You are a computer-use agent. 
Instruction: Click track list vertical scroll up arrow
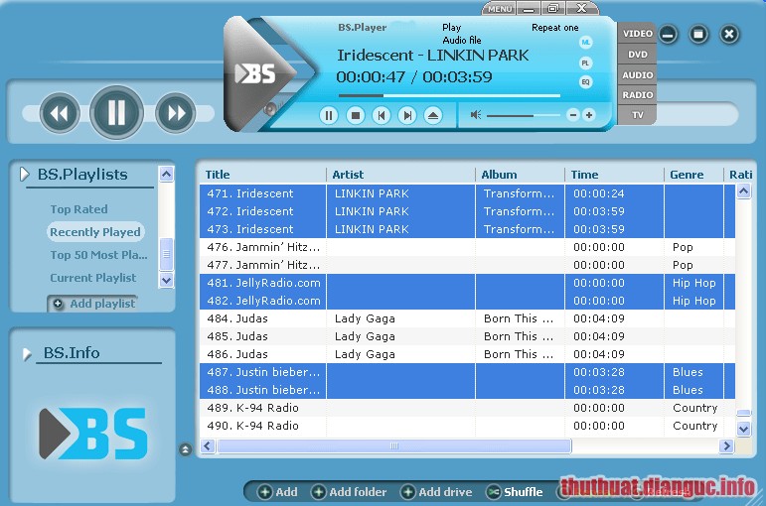743,191
